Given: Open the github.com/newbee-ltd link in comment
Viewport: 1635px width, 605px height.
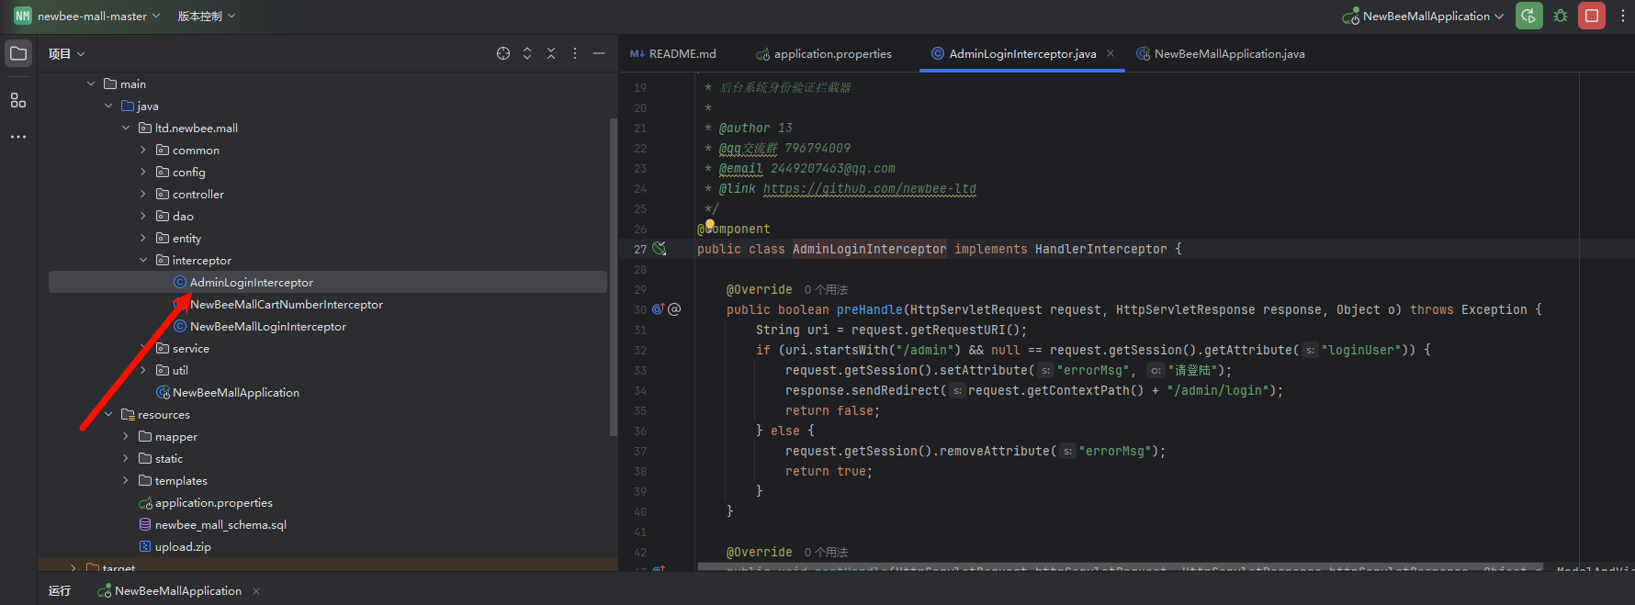Looking at the screenshot, I should click(x=869, y=189).
